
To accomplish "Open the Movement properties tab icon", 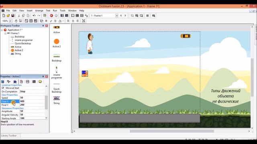I will coord(15,82).
